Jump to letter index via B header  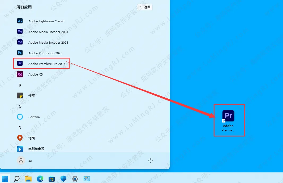[20, 85]
